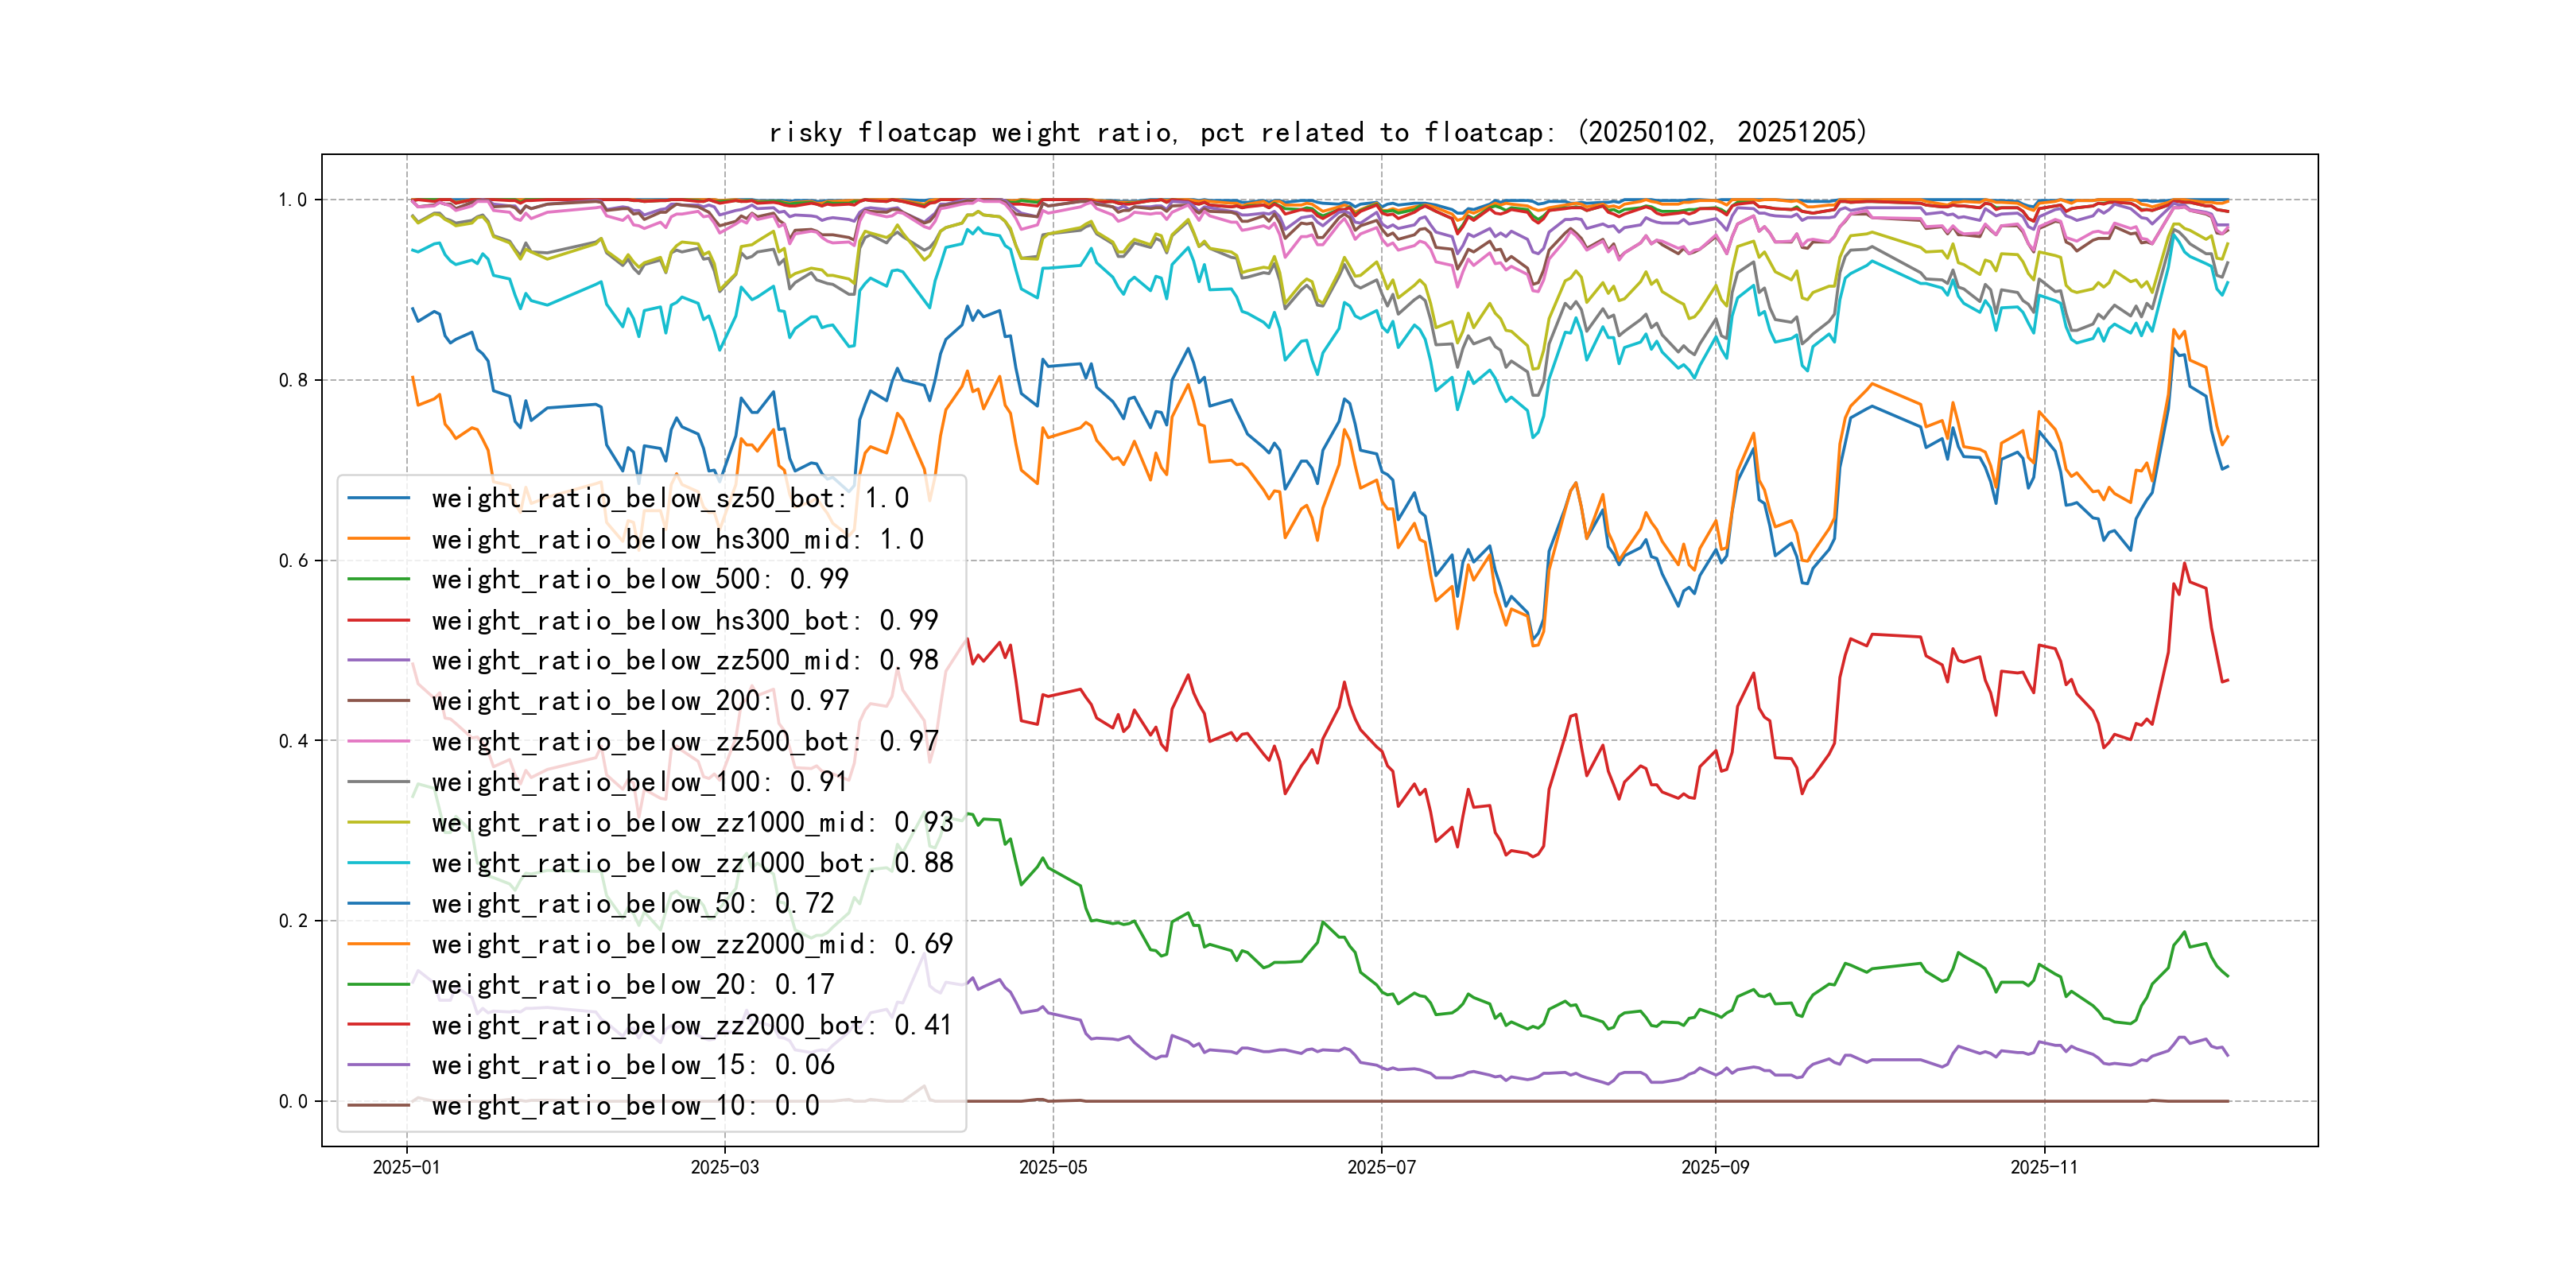Click the cyan swatch for zz1000_bot legend
This screenshot has width=2576, height=1288.
tap(378, 862)
